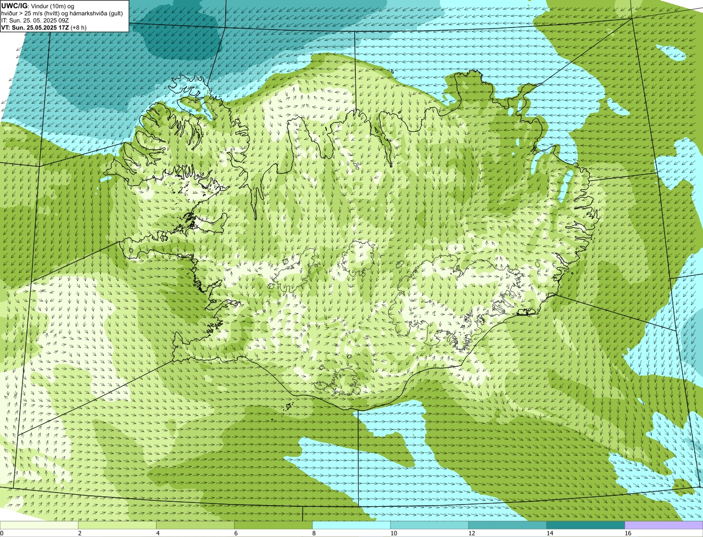Screen dimensions: 703x537
Task: Click the '2' label on the color scale
Action: (80, 533)
